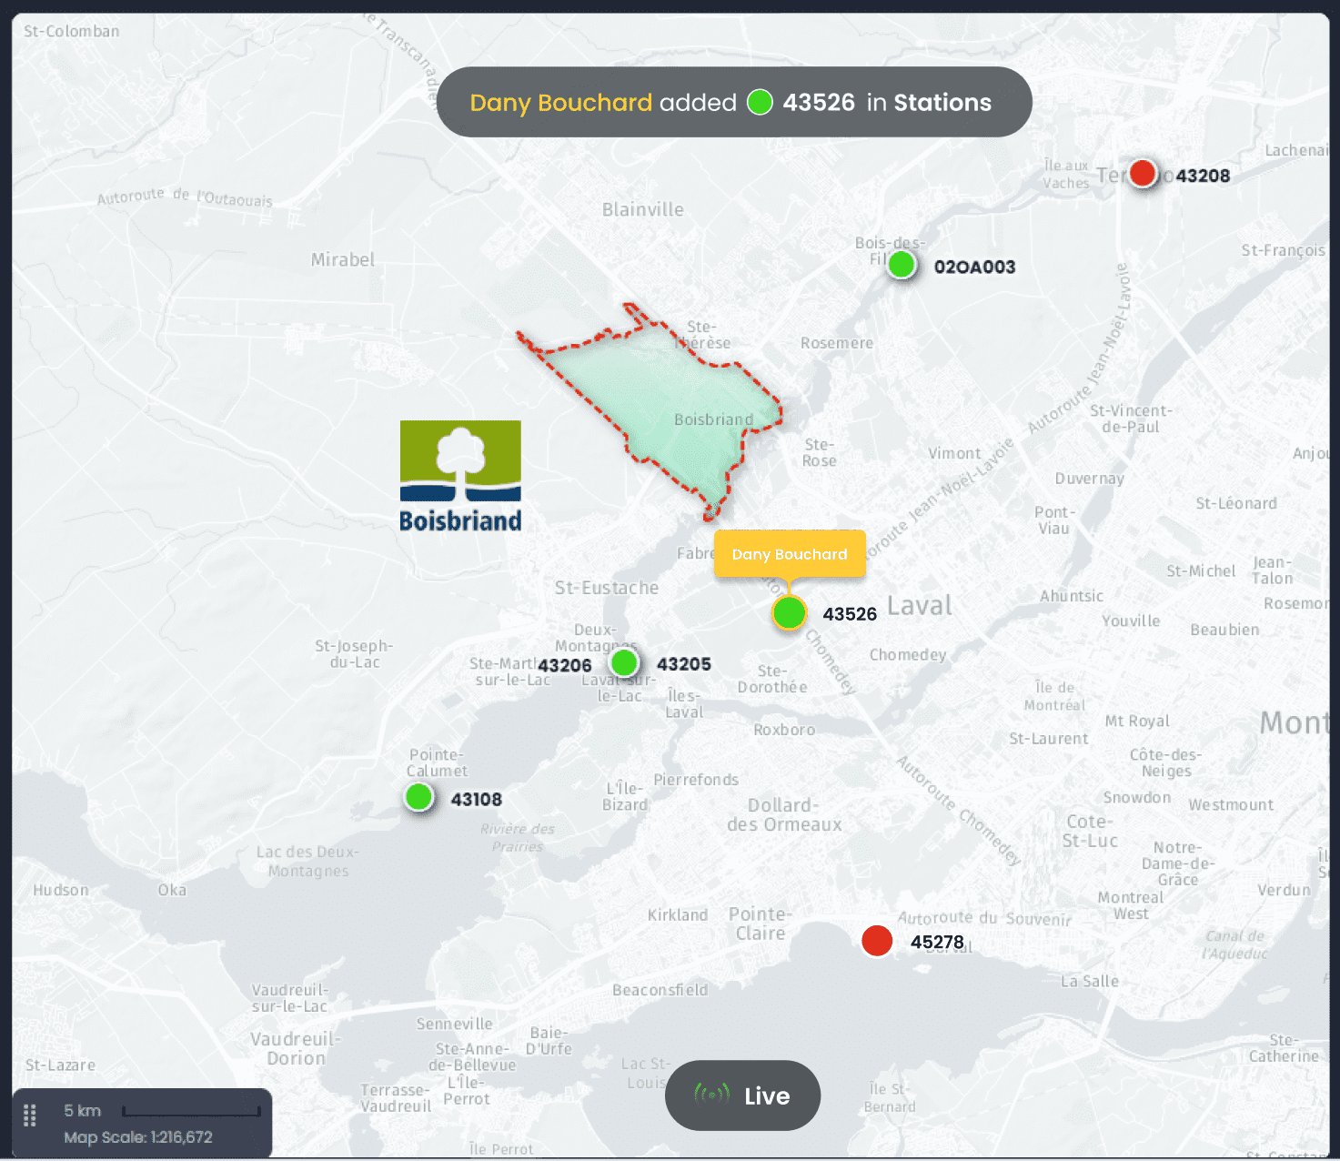Screen dimensions: 1340x1161
Task: Click the 02OA003 station label
Action: point(974,267)
